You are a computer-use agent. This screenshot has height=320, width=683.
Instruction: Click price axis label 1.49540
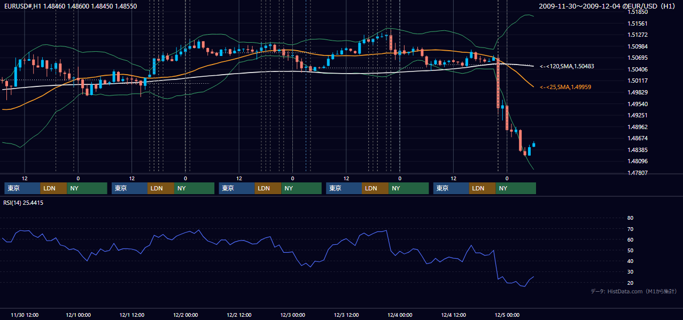[638, 104]
